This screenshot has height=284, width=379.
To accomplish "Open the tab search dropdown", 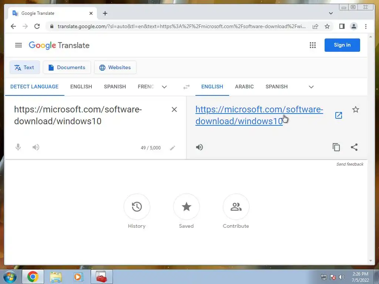I will point(331,13).
